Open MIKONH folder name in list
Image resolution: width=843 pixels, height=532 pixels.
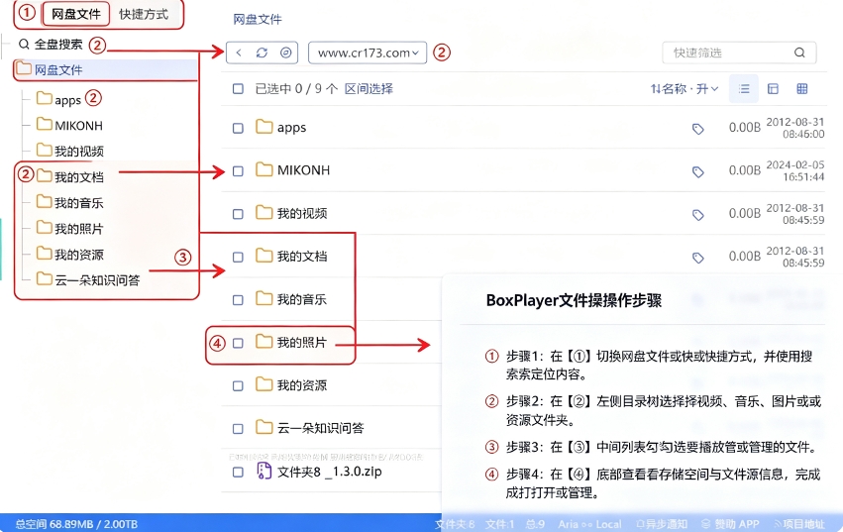(303, 170)
